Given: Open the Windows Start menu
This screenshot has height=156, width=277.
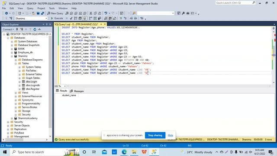Looking at the screenshot, I should coord(5,152).
